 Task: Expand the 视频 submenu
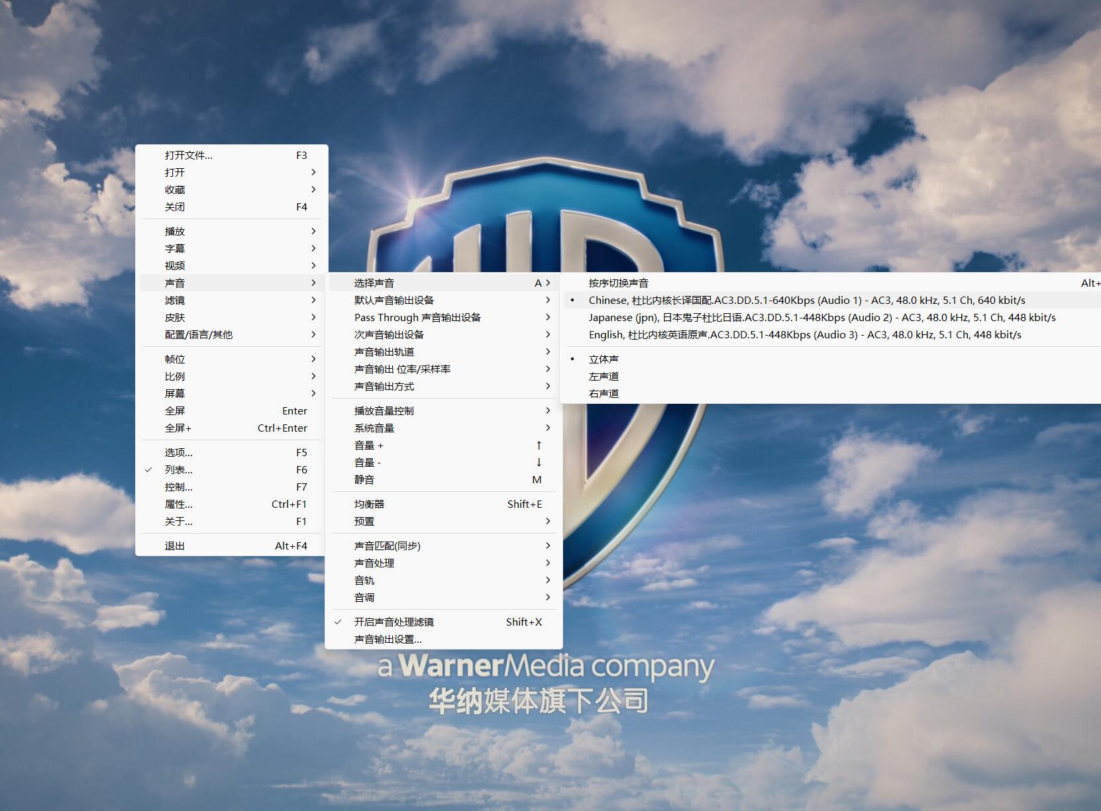click(x=232, y=265)
